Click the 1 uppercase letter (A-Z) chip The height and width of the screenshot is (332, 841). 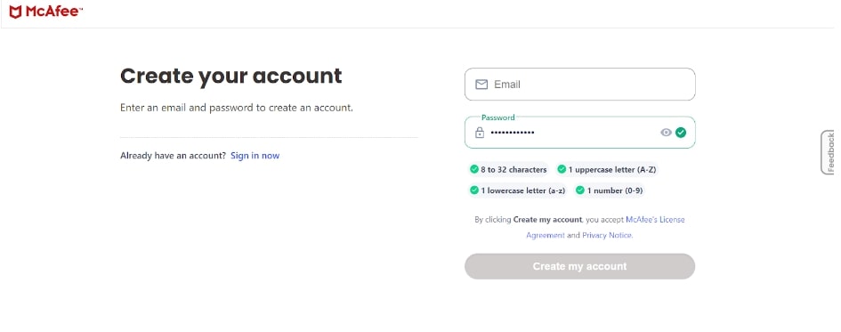tap(607, 169)
